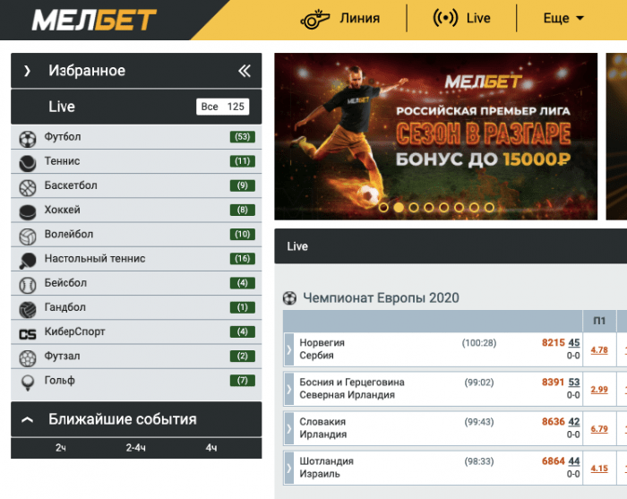This screenshot has height=499, width=627.
Task: Select the Хоккей puck icon
Action: 28,212
